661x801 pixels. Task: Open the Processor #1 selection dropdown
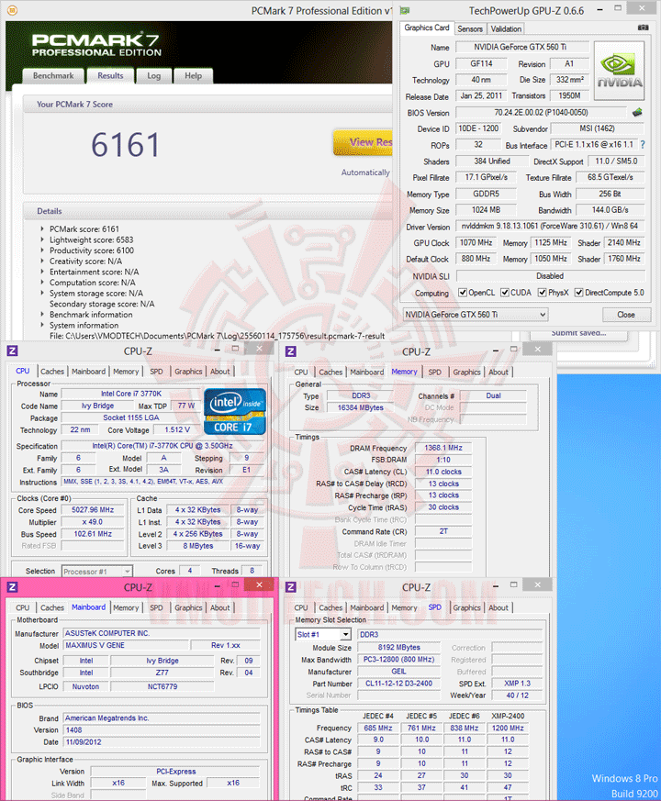[x=96, y=571]
